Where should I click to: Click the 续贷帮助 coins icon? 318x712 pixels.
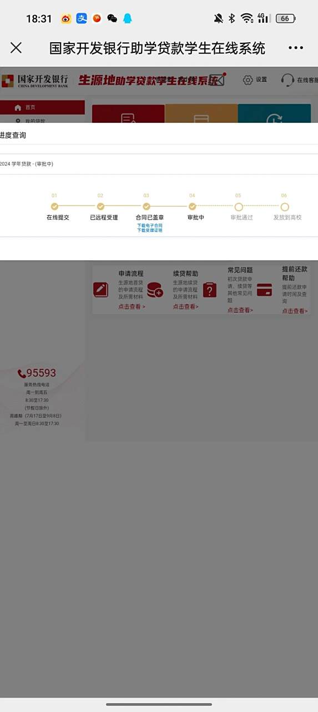point(155,290)
